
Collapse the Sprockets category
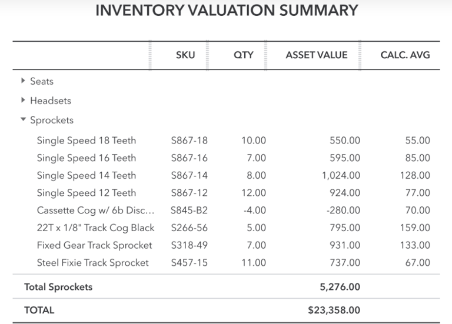point(24,120)
